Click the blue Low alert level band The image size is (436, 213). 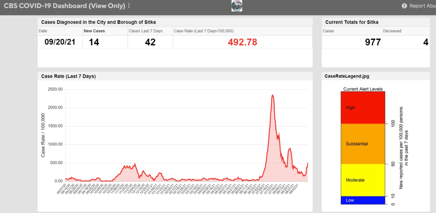pos(363,200)
